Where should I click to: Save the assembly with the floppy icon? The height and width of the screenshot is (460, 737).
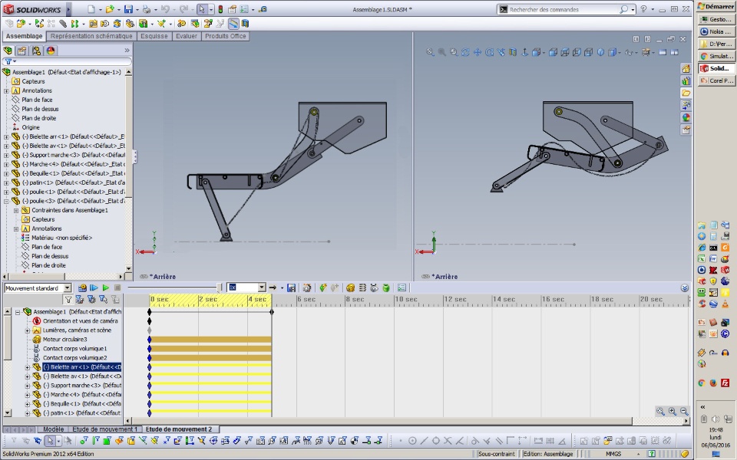click(128, 9)
